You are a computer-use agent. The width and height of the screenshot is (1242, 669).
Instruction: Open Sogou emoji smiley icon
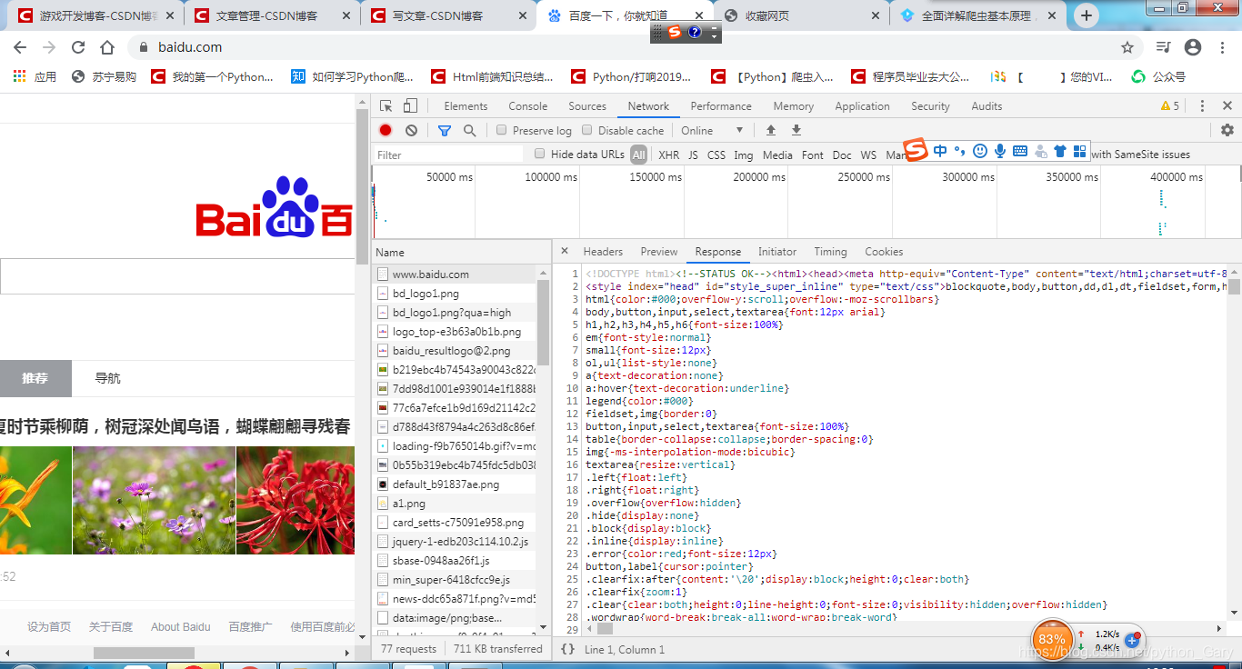[x=980, y=151]
